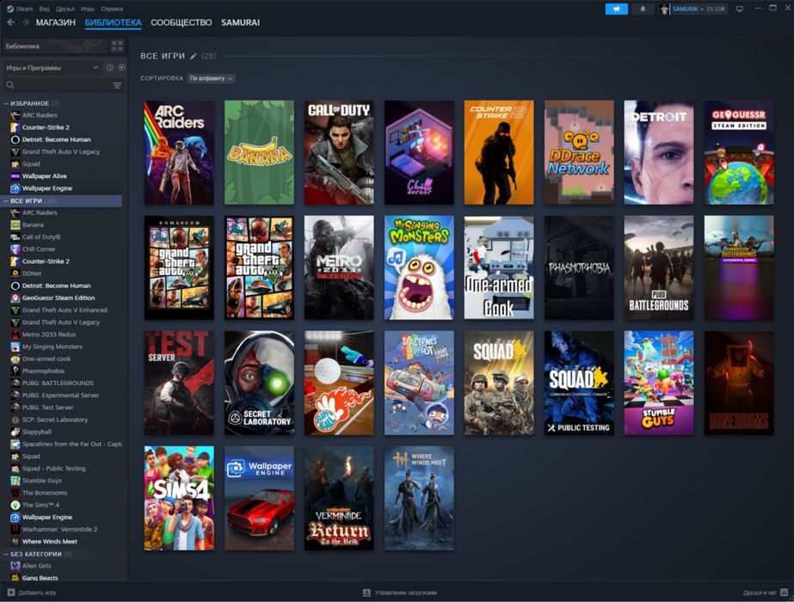Open the announcements megaphone button
Image resolution: width=794 pixels, height=602 pixels.
(616, 9)
